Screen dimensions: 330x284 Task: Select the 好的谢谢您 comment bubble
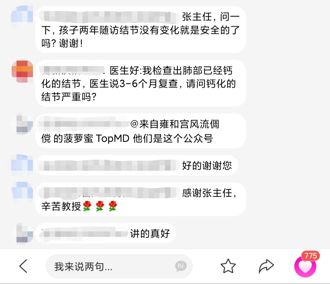click(x=137, y=165)
